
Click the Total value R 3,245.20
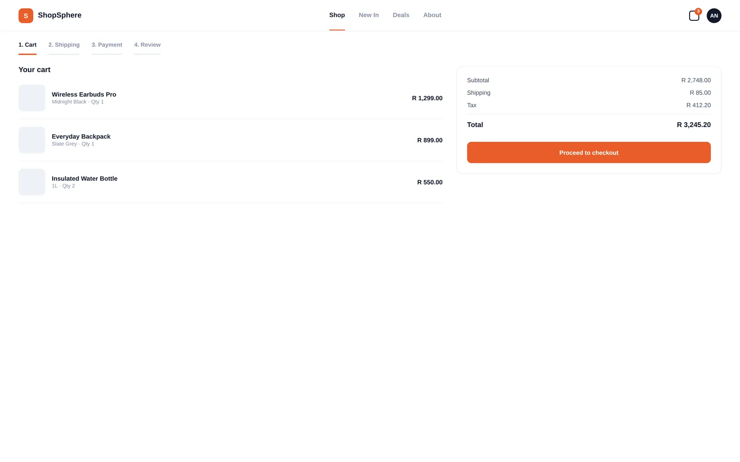[694, 125]
